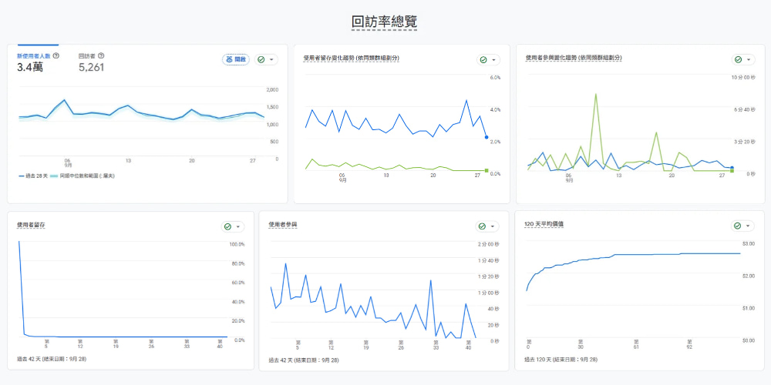
Task: Click the 過去 42 天 footer under 使用者參與
Action: pos(303,360)
